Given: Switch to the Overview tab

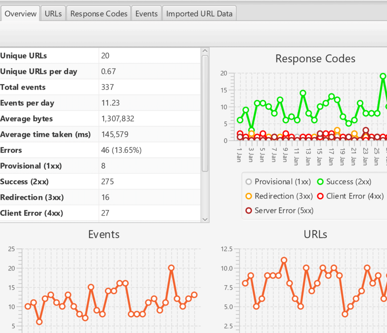Looking at the screenshot, I should 20,14.
